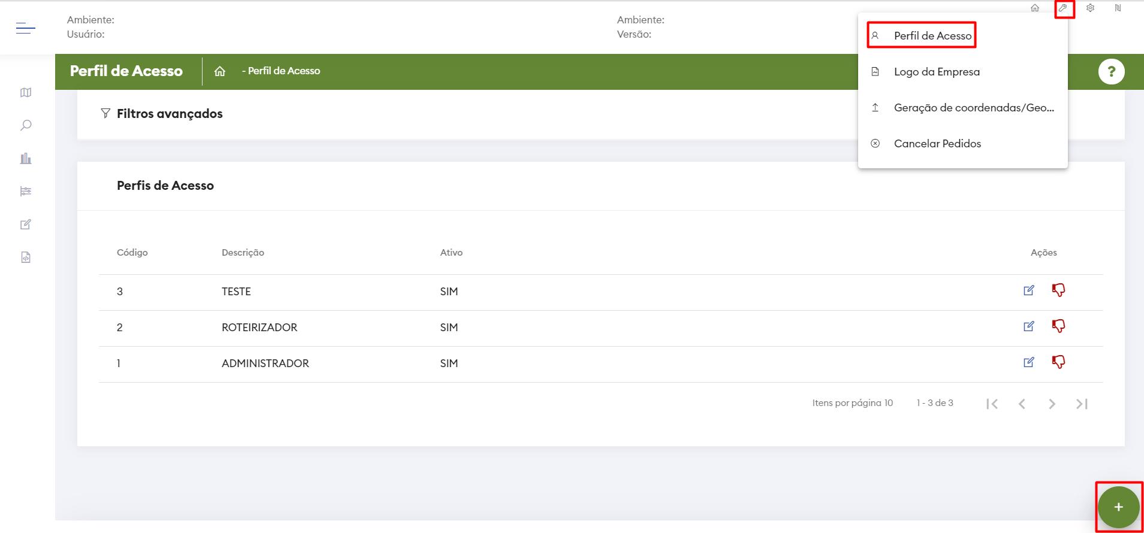Open the hamburger side menu

click(25, 28)
